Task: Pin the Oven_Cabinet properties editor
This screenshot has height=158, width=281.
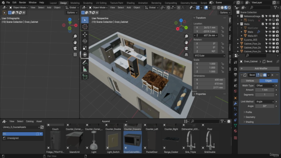Action: pos(277,61)
